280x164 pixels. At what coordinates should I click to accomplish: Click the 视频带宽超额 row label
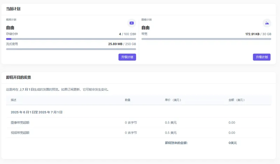20,133
